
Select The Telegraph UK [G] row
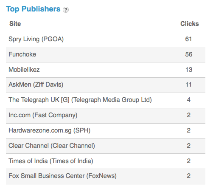[106, 100]
